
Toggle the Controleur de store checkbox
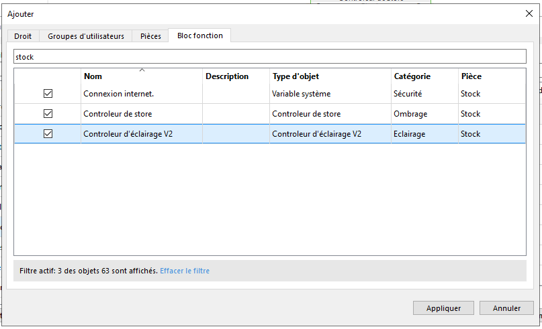pyautogui.click(x=48, y=114)
